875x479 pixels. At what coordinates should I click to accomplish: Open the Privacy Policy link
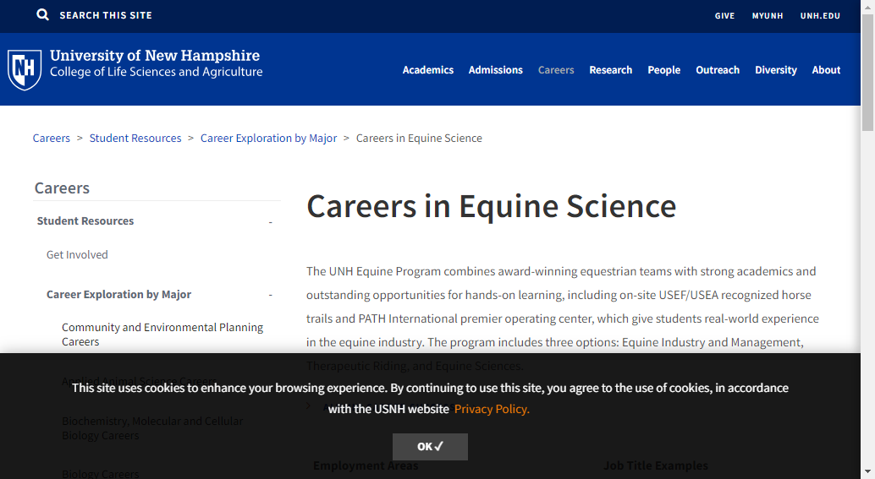(x=492, y=410)
